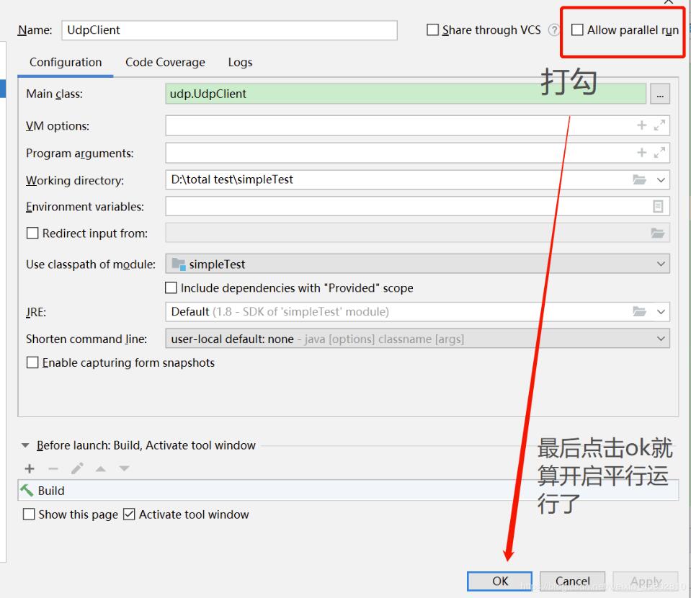Enable Share through VCS
Image resolution: width=691 pixels, height=598 pixels.
click(433, 30)
